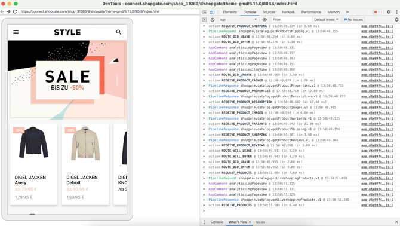
Task: Close the DevTools drawer
Action: tap(396, 222)
